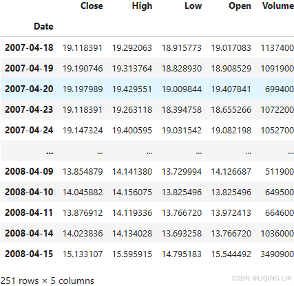Click the High column header

click(142, 6)
